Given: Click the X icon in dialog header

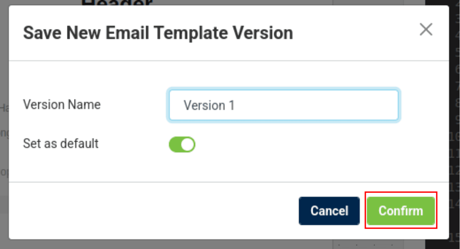Looking at the screenshot, I should point(426,30).
